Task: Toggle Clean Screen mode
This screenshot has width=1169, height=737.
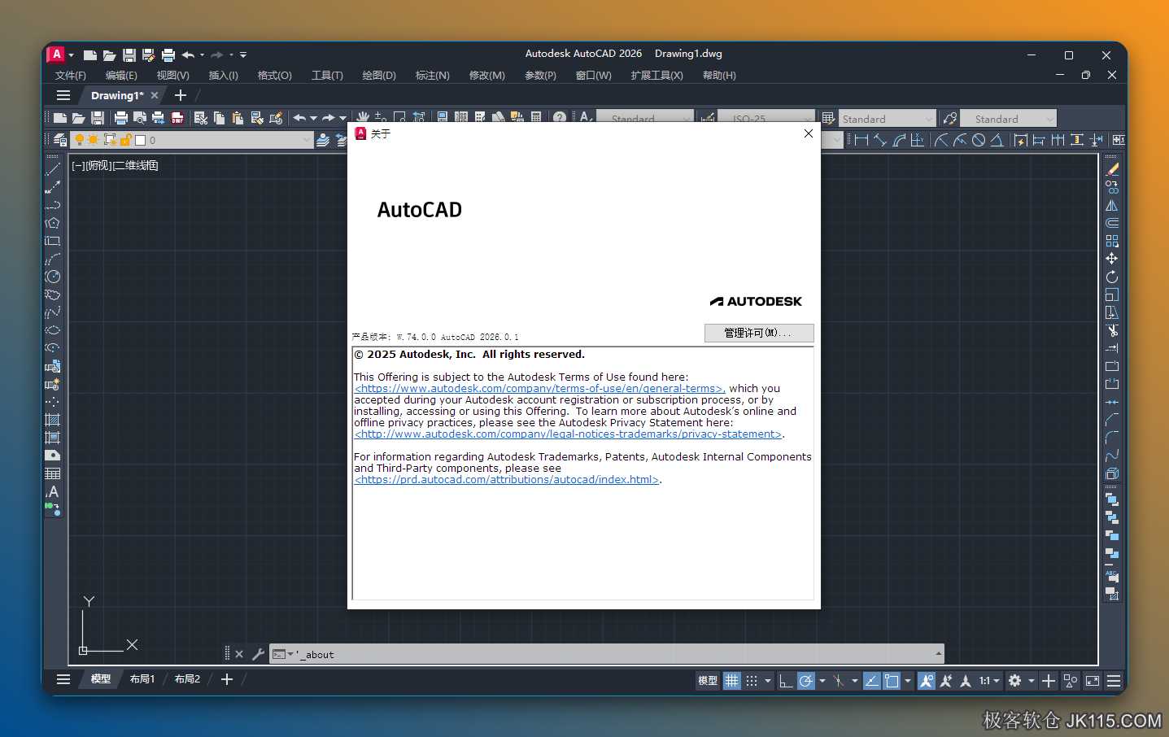Action: tap(1093, 681)
